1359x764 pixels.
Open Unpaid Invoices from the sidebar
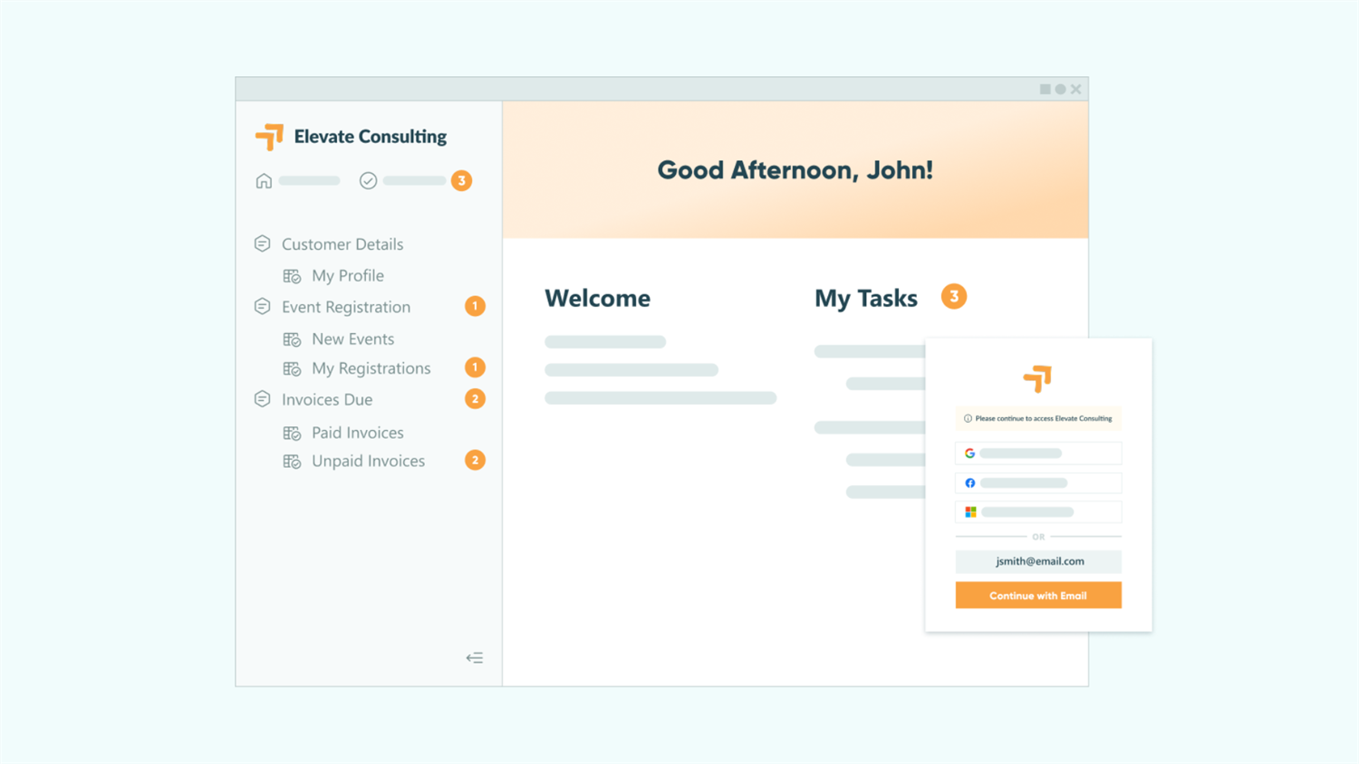(x=368, y=461)
